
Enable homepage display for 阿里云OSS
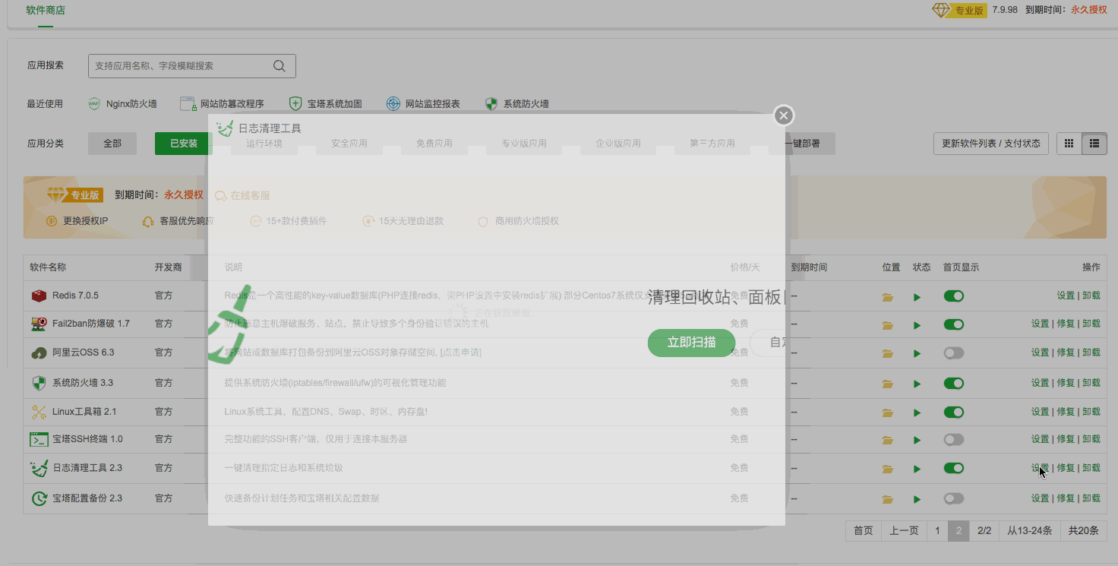click(953, 353)
